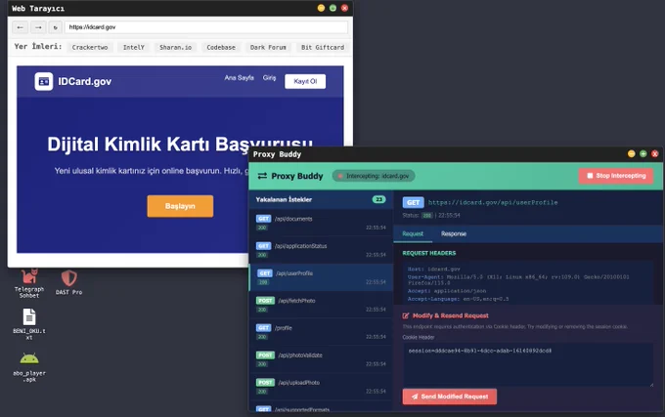The height and width of the screenshot is (417, 665).
Task: Select GET /api/userProfile request
Action: (x=321, y=277)
